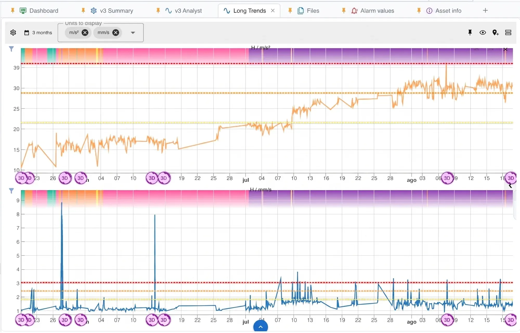Remove the m/s² unit chip
This screenshot has width=520, height=333.
(x=85, y=32)
